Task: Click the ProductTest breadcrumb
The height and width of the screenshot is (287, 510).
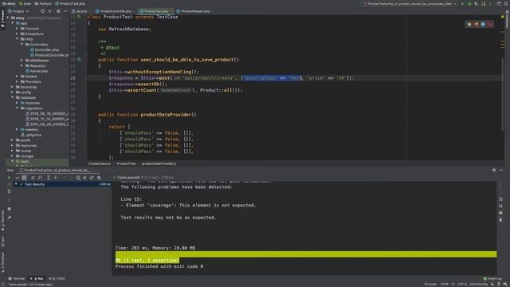Action: [126, 163]
